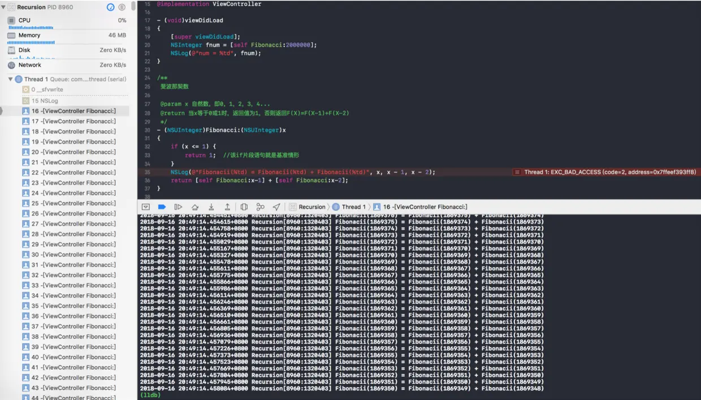The height and width of the screenshot is (400, 701).
Task: Click line number 20 in the gutter
Action: 148,45
